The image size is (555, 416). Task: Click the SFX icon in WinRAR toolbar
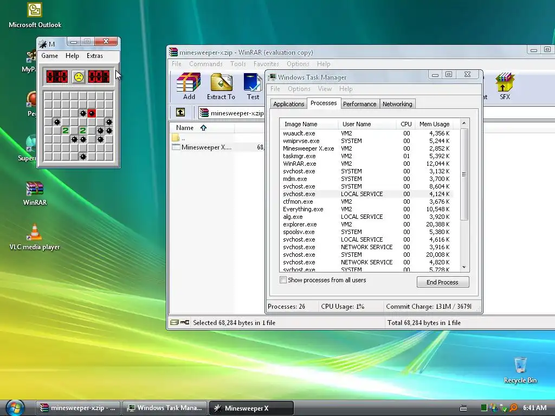click(x=505, y=86)
